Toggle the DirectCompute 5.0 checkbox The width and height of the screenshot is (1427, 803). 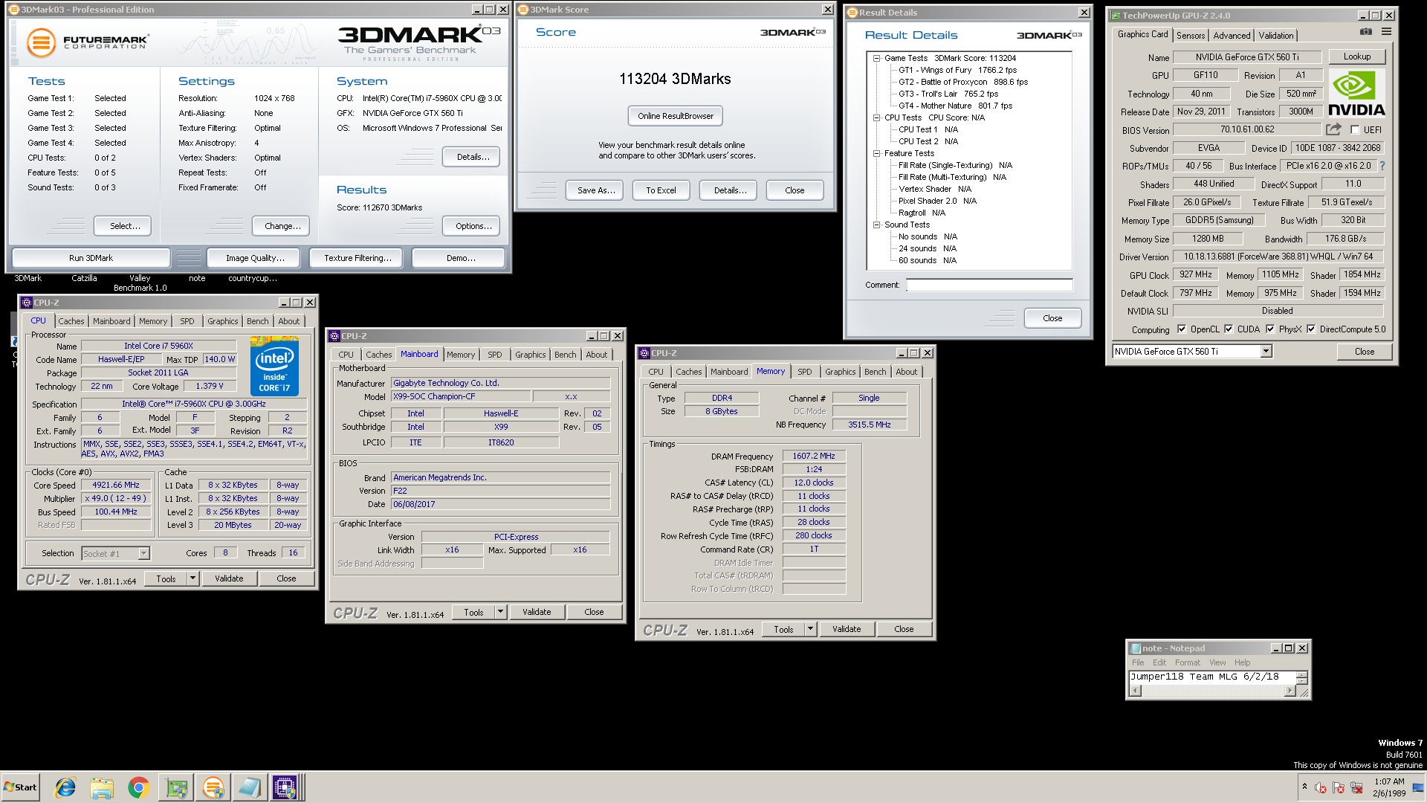1311,329
